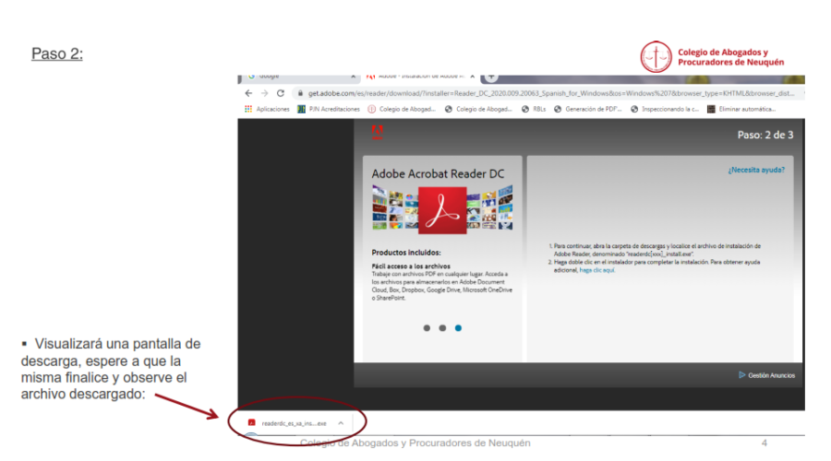The width and height of the screenshot is (831, 461).
Task: Open the Aplicaciones bookmark label
Action: pyautogui.click(x=273, y=109)
